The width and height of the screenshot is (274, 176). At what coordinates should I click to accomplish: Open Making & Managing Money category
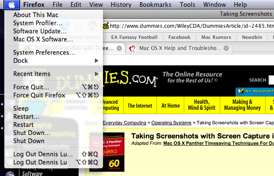(x=242, y=105)
